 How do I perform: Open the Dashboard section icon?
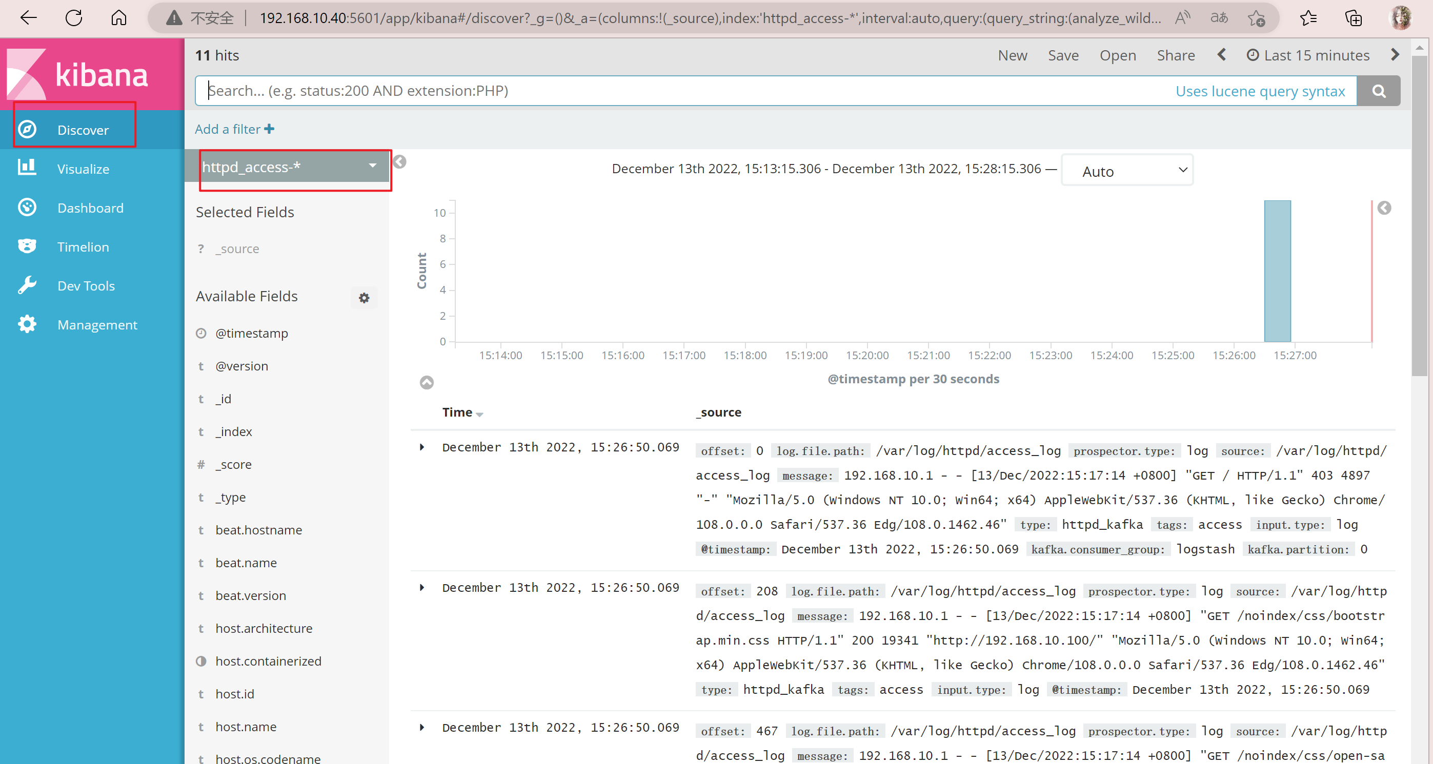click(x=27, y=208)
